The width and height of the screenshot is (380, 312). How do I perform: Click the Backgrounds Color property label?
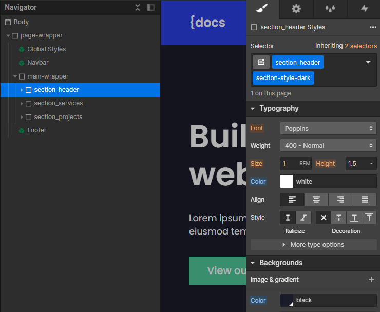coord(258,300)
